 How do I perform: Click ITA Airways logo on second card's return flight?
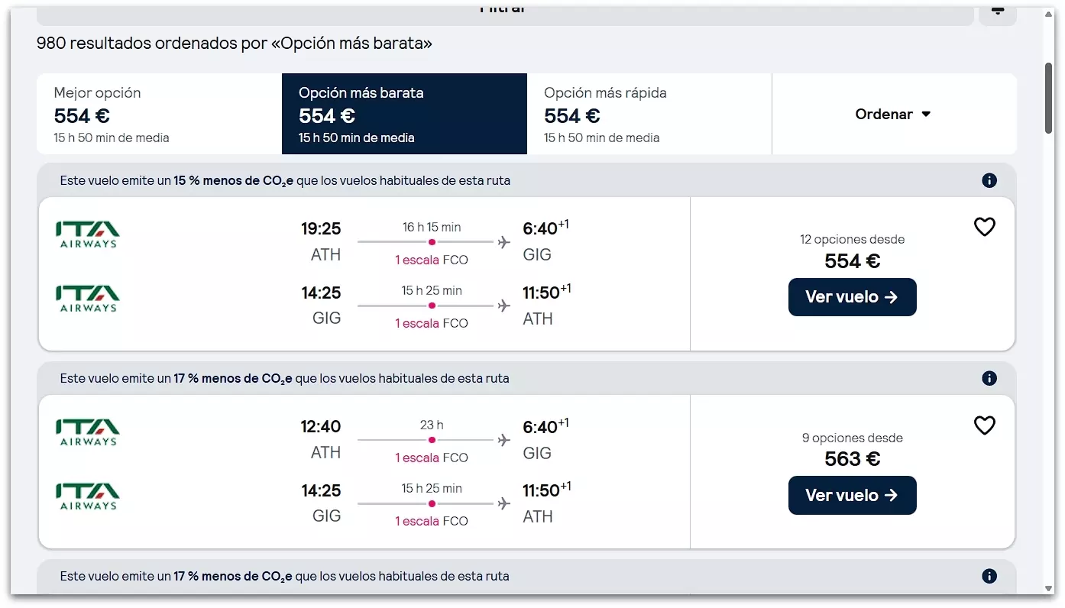(x=87, y=496)
